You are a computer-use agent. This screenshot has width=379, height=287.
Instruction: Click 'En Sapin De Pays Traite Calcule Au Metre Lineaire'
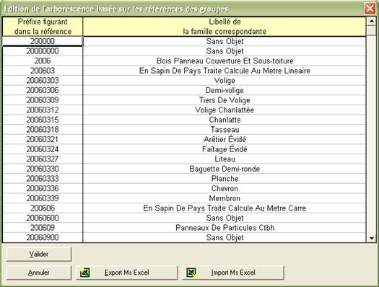pyautogui.click(x=225, y=71)
